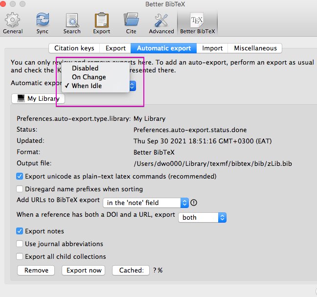Click the warning icon next to URL dropdown
Viewport: 317px width, 297px height.
click(x=194, y=203)
